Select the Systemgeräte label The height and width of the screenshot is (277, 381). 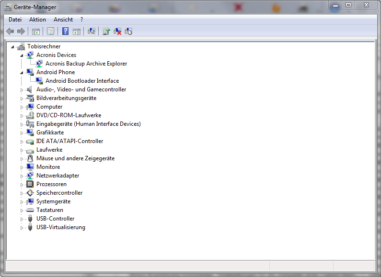pyautogui.click(x=54, y=201)
